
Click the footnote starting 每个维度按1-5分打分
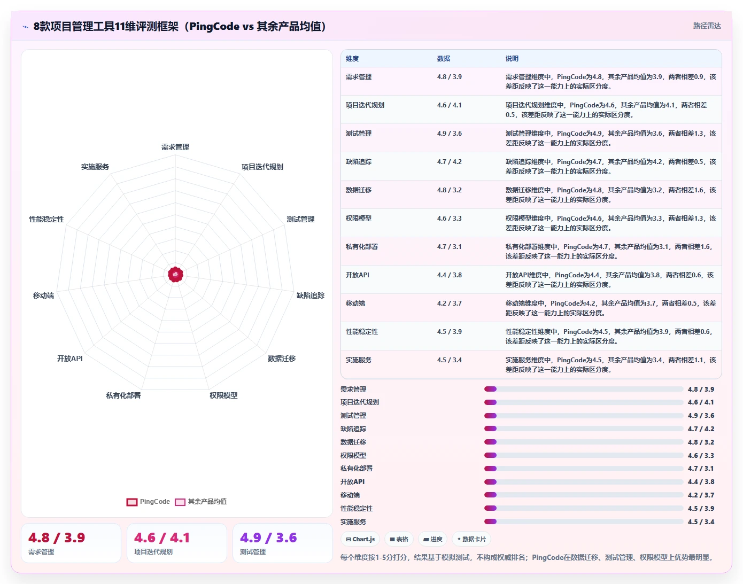click(x=528, y=557)
